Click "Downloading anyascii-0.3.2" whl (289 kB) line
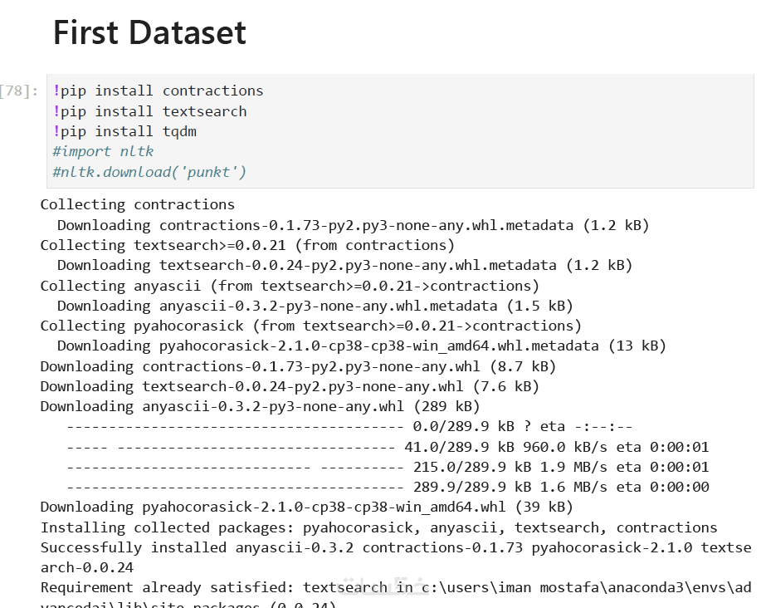 pos(260,406)
